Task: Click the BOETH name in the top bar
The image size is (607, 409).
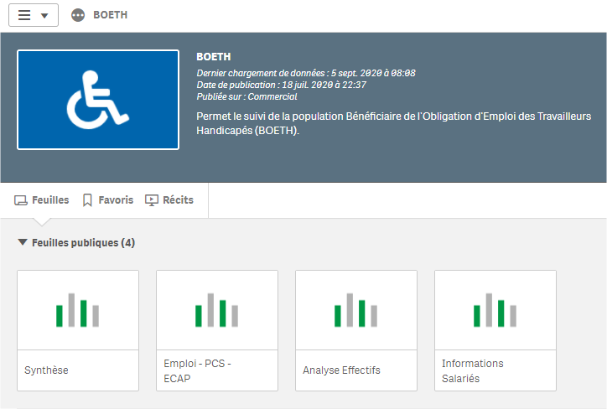Action: pyautogui.click(x=110, y=15)
